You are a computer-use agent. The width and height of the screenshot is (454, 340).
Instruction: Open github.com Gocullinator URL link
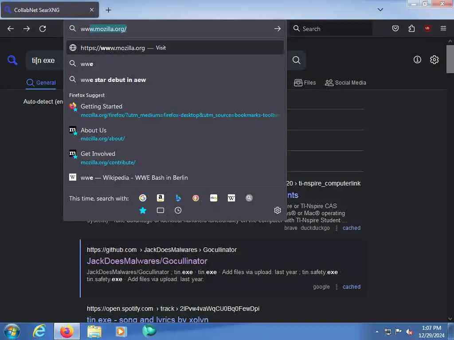click(x=161, y=250)
